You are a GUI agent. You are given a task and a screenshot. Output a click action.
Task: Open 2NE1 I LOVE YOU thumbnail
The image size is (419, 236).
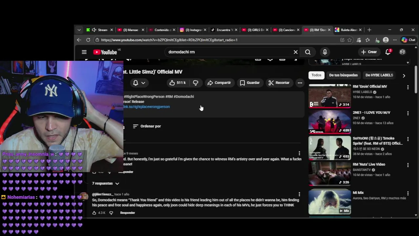pos(329,122)
